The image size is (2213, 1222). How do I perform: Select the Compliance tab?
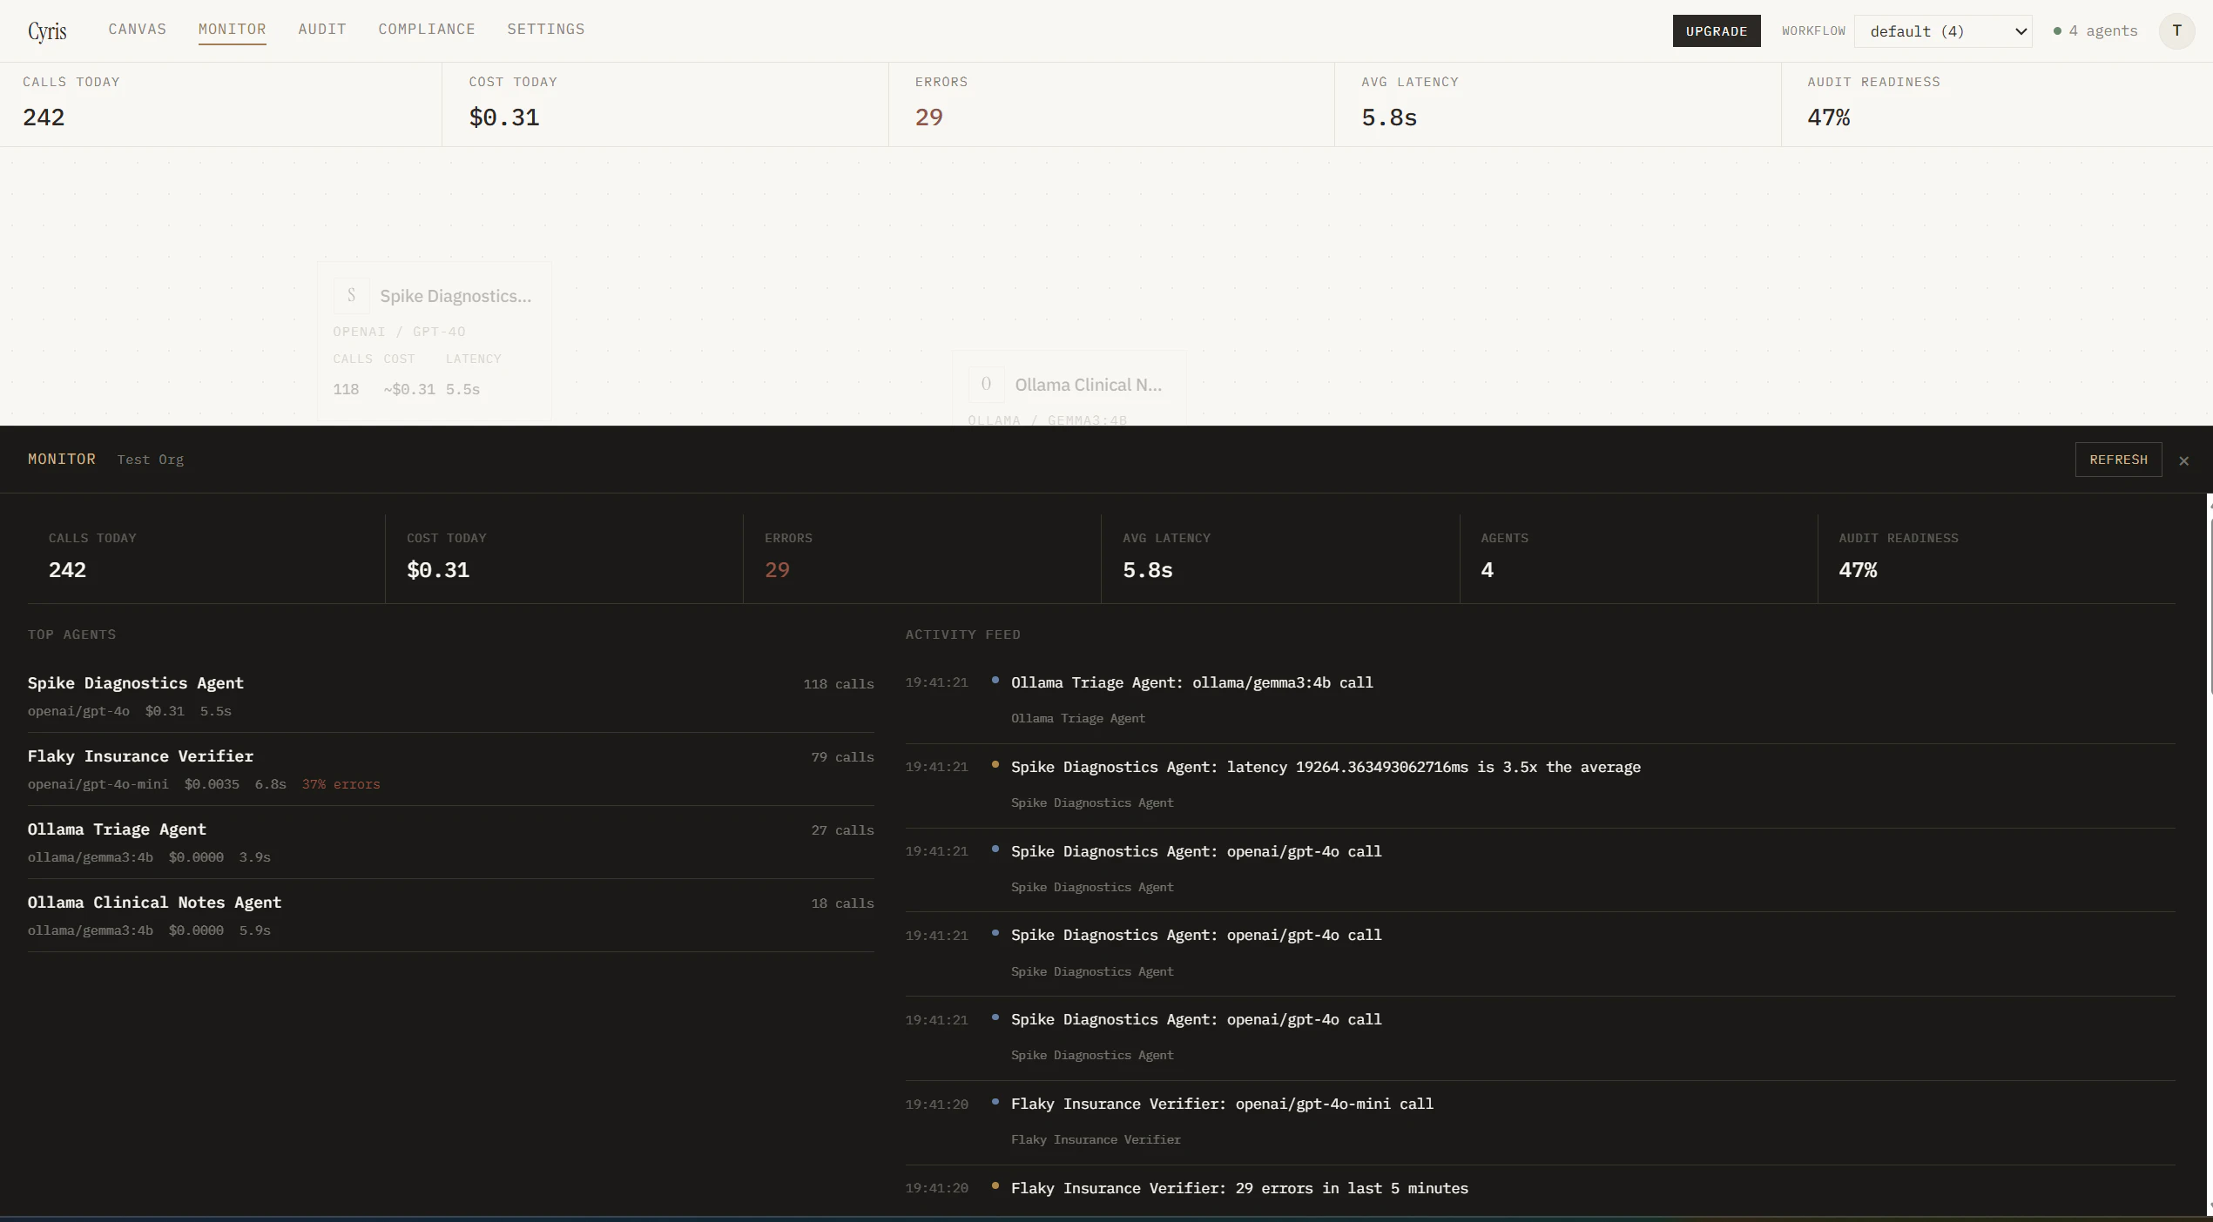tap(427, 29)
